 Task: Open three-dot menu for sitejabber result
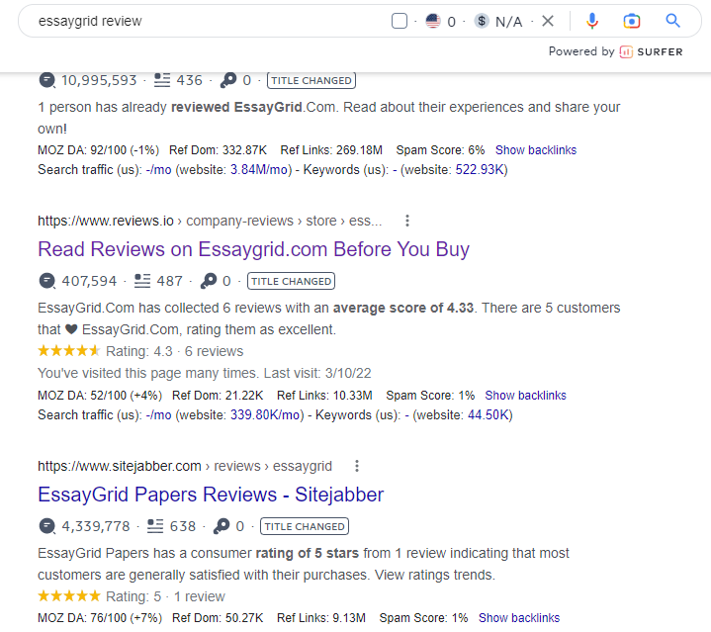pyautogui.click(x=357, y=466)
